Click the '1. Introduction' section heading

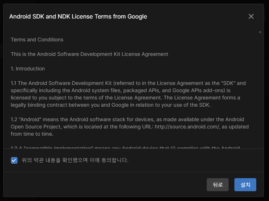(28, 69)
